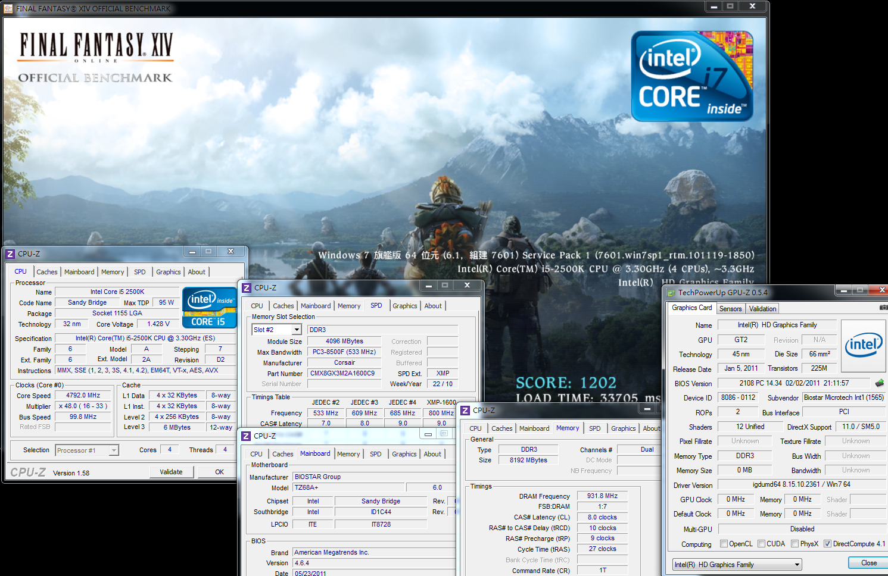Viewport: 888px width, 576px height.
Task: Click the Core Speed value 4792.0 MHz
Action: pos(83,396)
